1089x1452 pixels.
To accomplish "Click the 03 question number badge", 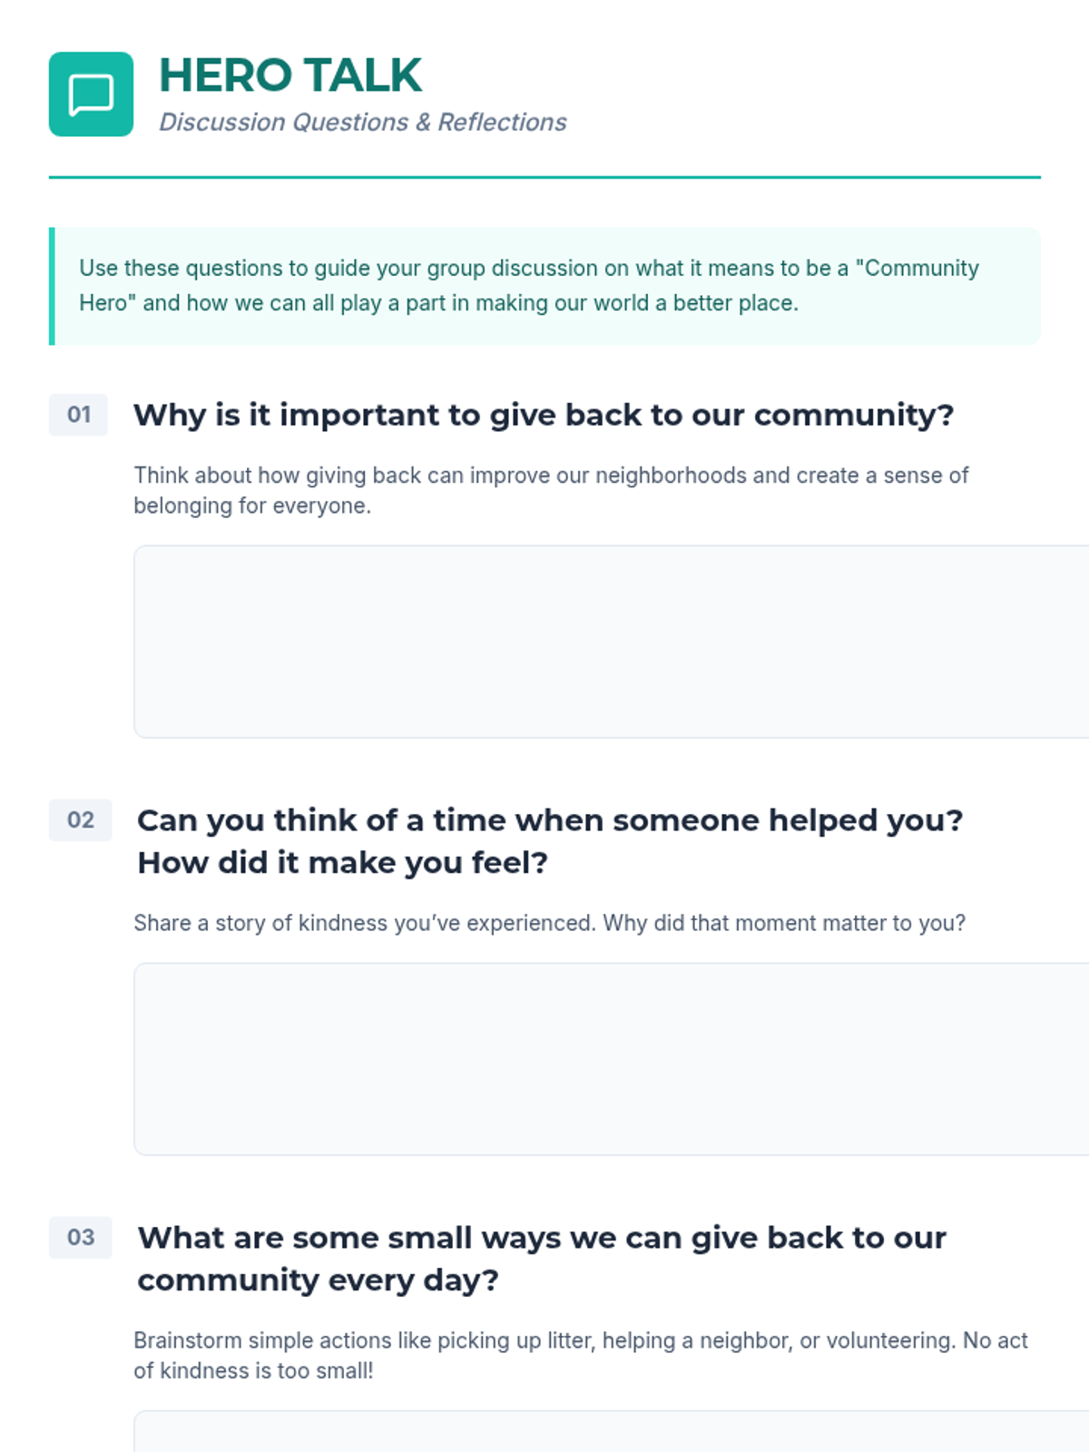I will tap(81, 1238).
